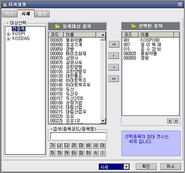185x173 pixels.
Task: Filter stocks with the 1 button
Action: pos(103,153)
